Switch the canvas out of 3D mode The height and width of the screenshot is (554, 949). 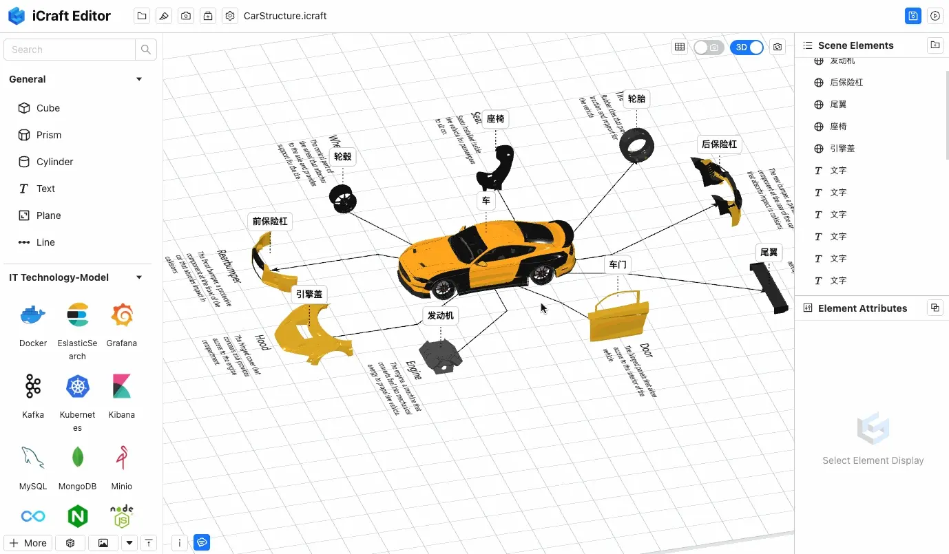(747, 47)
